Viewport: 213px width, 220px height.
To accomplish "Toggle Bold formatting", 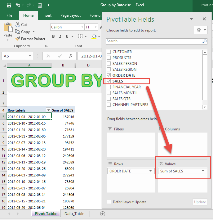I will click(53, 36).
